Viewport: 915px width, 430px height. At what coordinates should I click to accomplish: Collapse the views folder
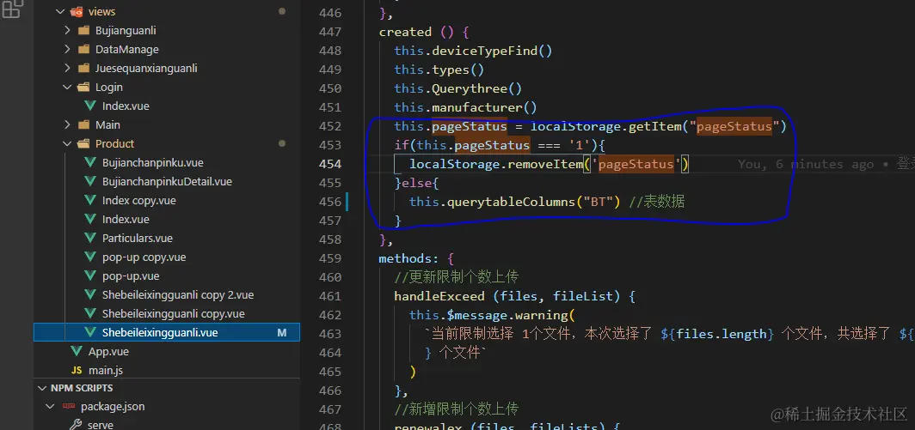[59, 12]
